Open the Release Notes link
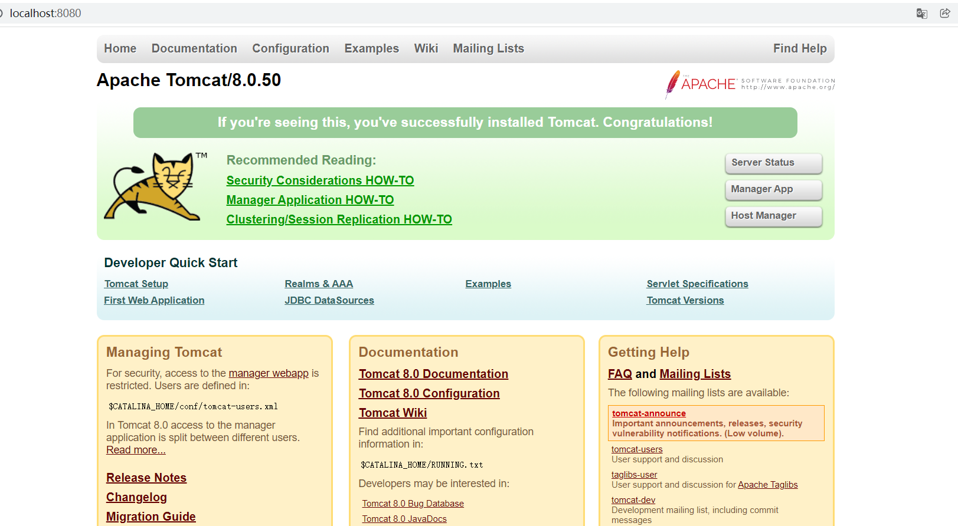The image size is (958, 526). (146, 478)
